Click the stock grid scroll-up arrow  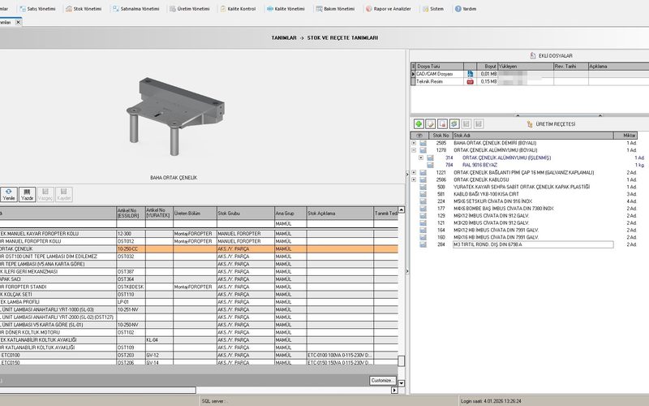click(401, 210)
